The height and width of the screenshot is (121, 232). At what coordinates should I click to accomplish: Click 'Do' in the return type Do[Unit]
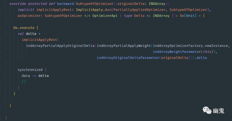[x=182, y=16]
